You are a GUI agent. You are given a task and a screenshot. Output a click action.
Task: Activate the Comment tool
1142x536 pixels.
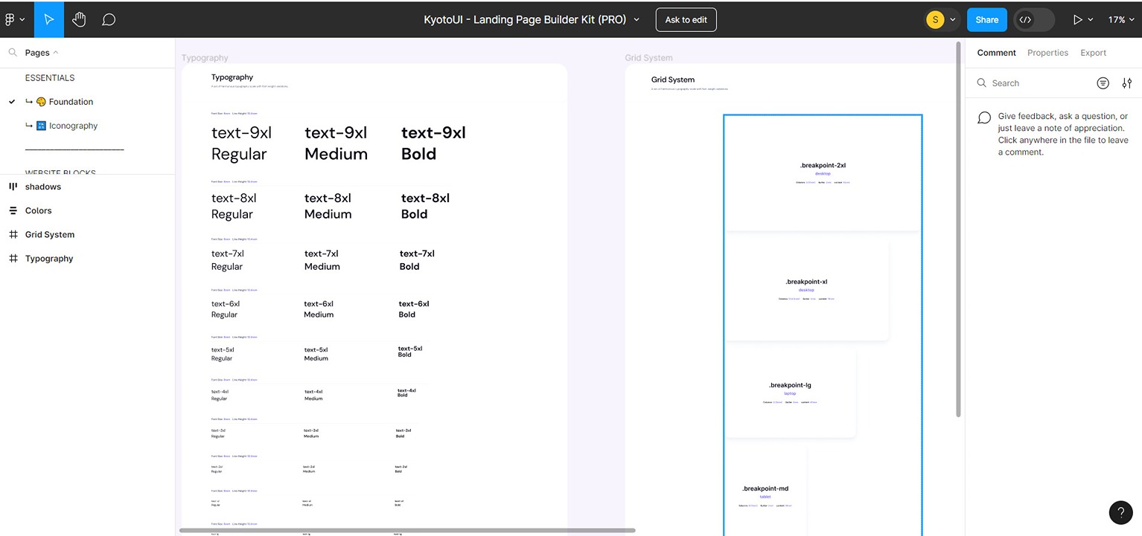click(108, 19)
